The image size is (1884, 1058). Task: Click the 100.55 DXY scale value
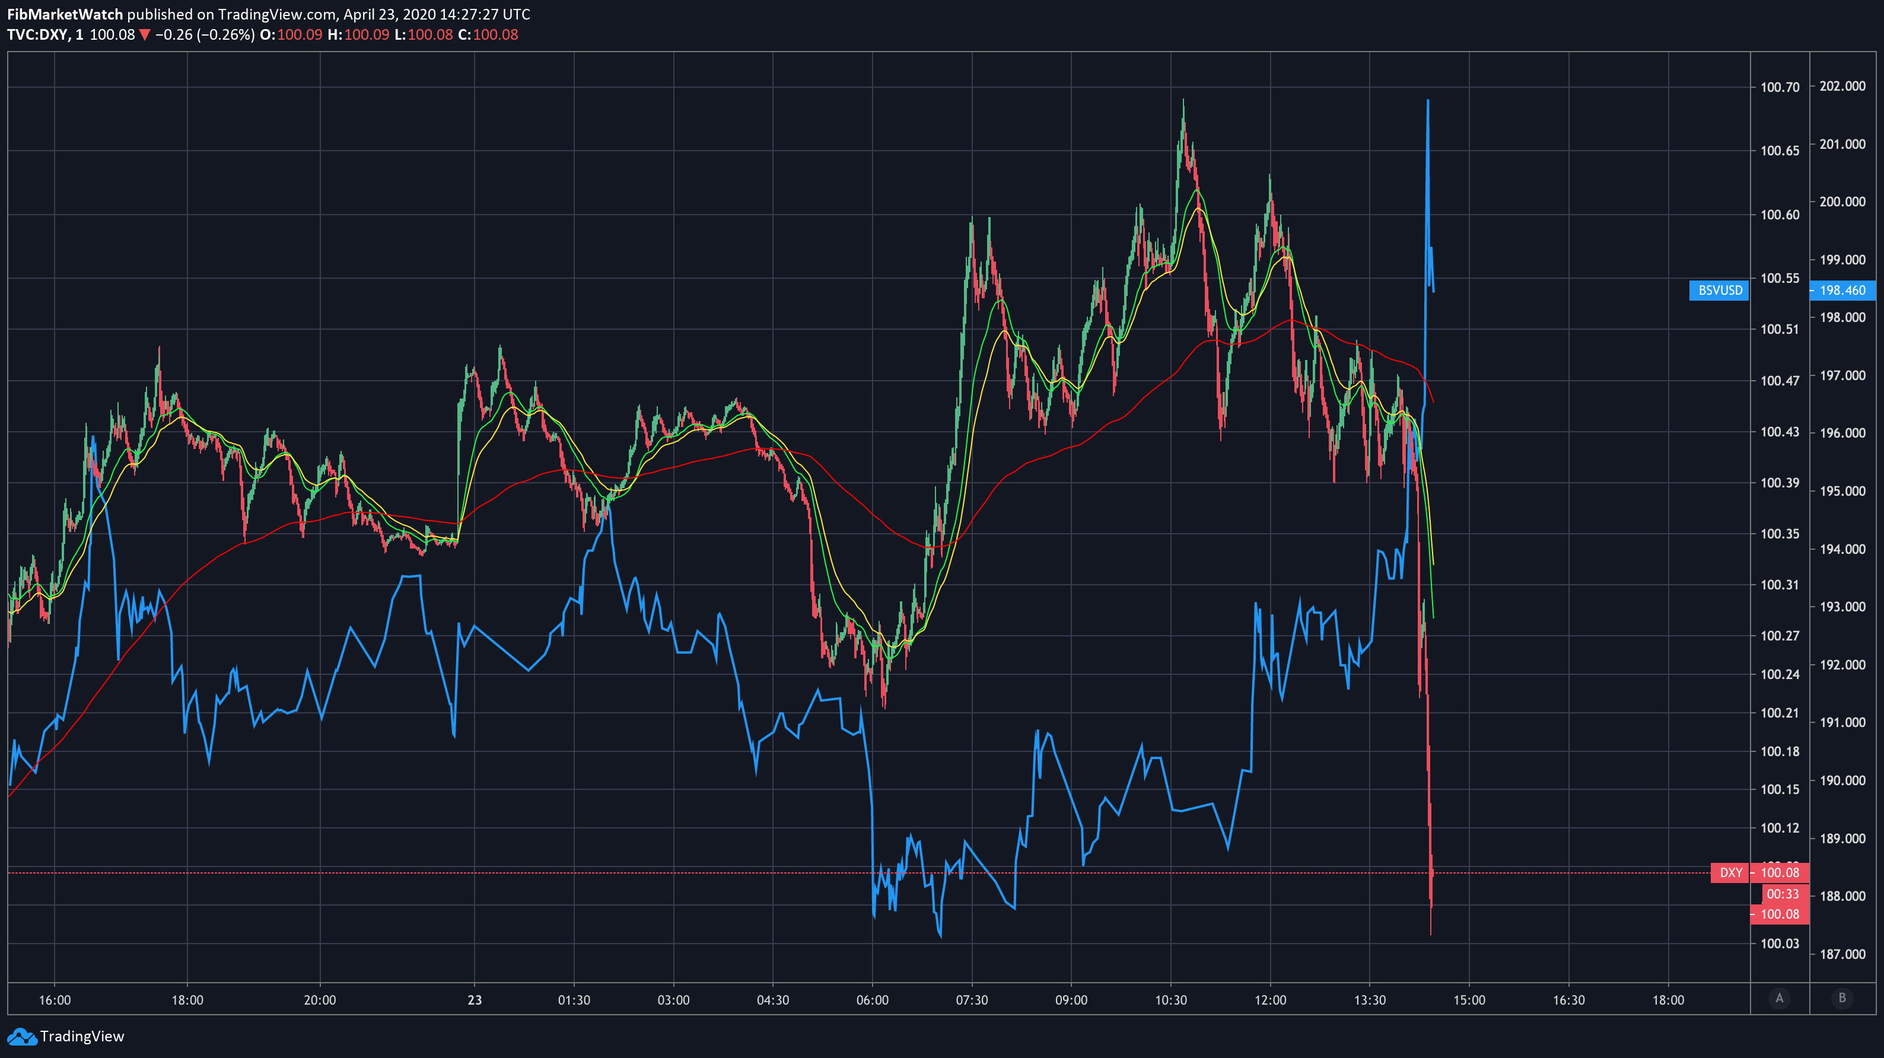[x=1780, y=278]
